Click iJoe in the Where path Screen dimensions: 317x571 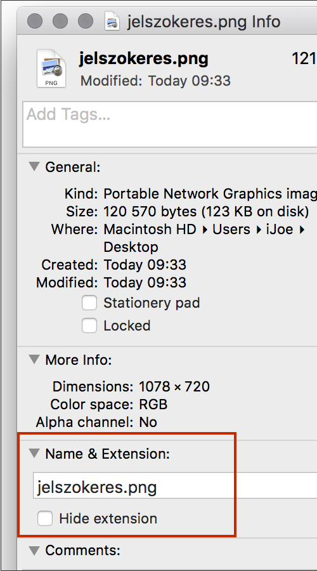(x=280, y=230)
